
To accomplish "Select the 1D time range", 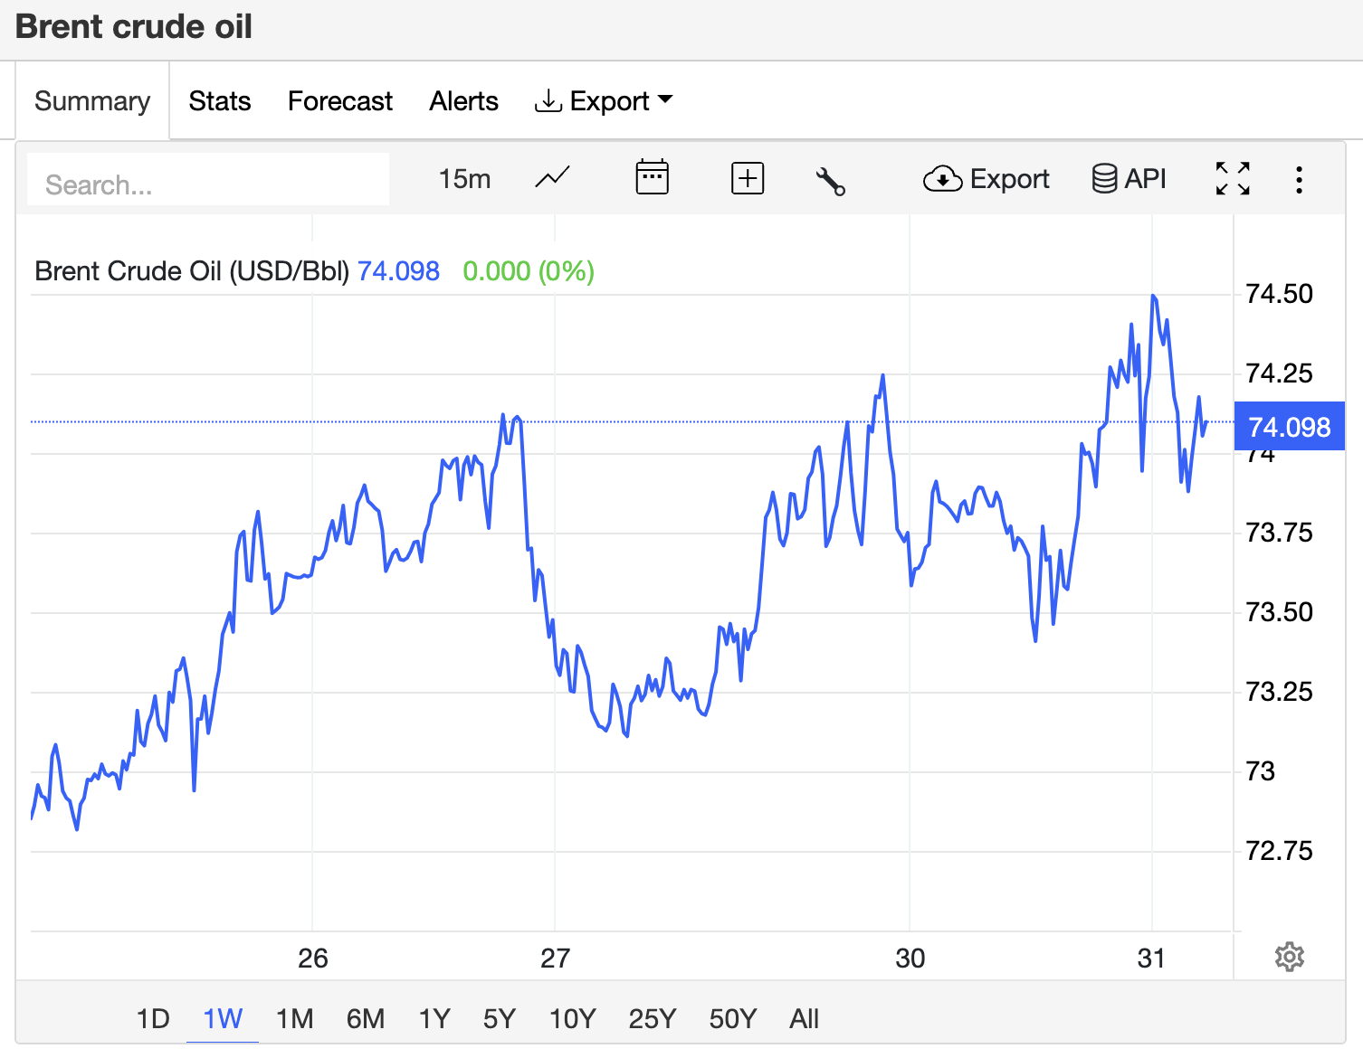I will pyautogui.click(x=153, y=1019).
